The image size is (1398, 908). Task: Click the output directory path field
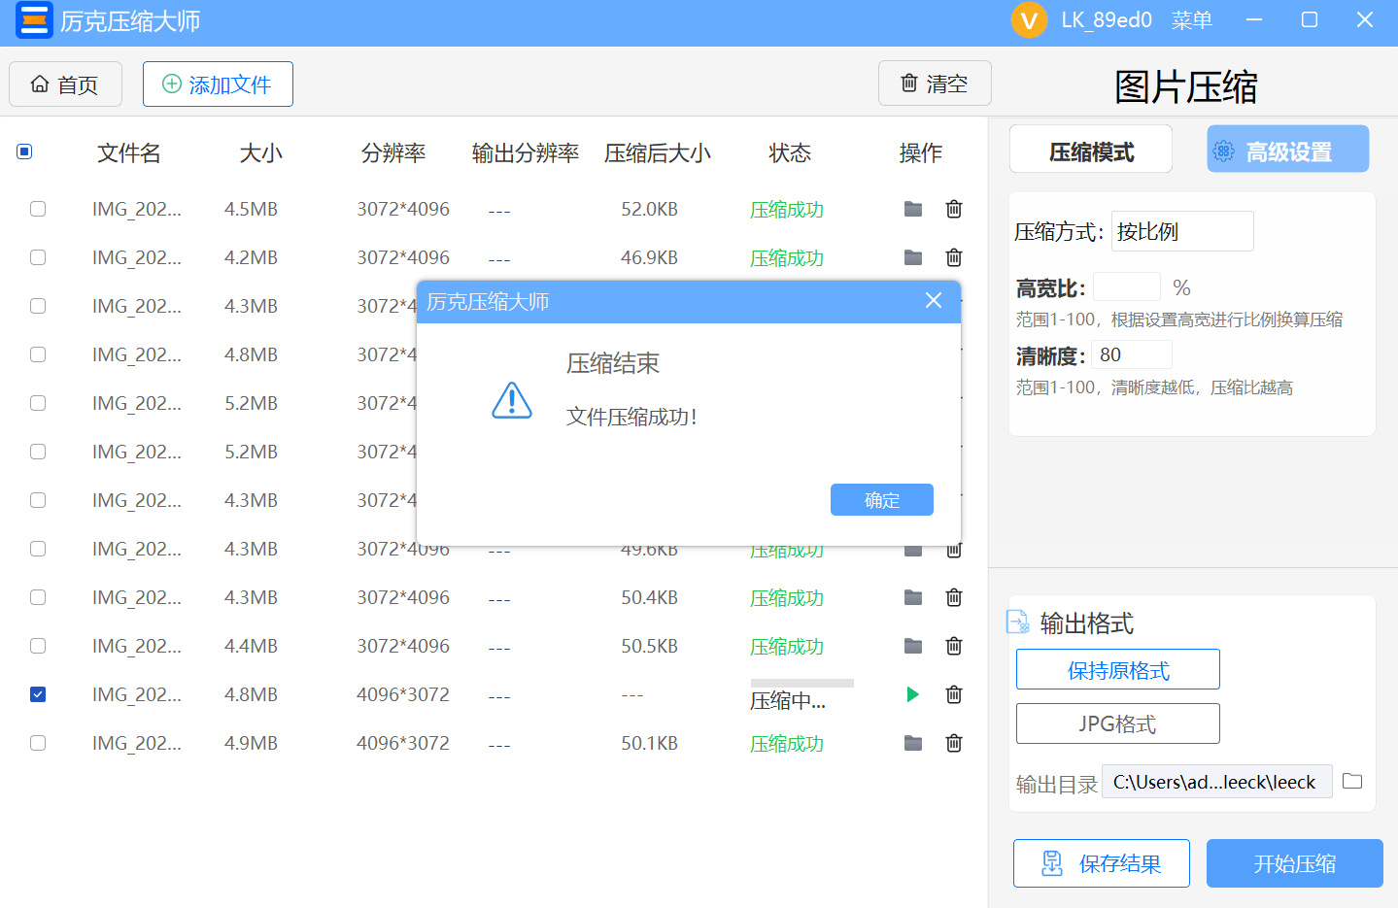(x=1217, y=782)
